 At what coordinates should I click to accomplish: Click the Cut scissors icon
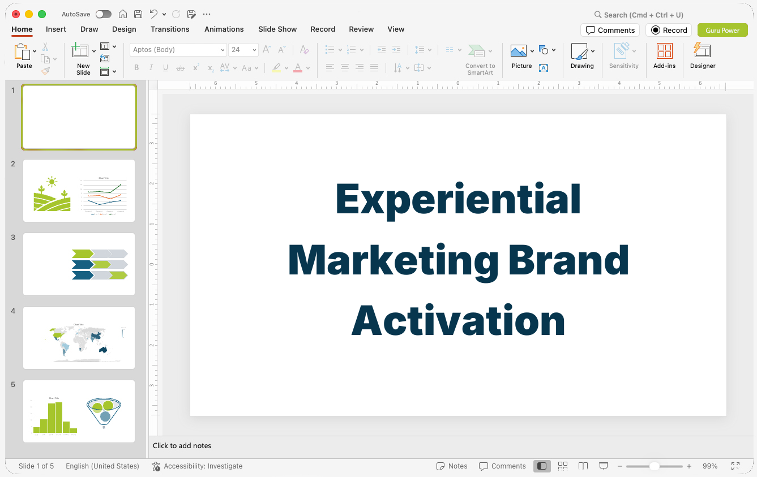[45, 47]
